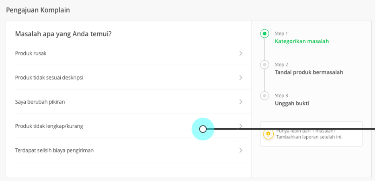Click the Pengajuan Komplain page heading
The height and width of the screenshot is (181, 375).
click(38, 10)
